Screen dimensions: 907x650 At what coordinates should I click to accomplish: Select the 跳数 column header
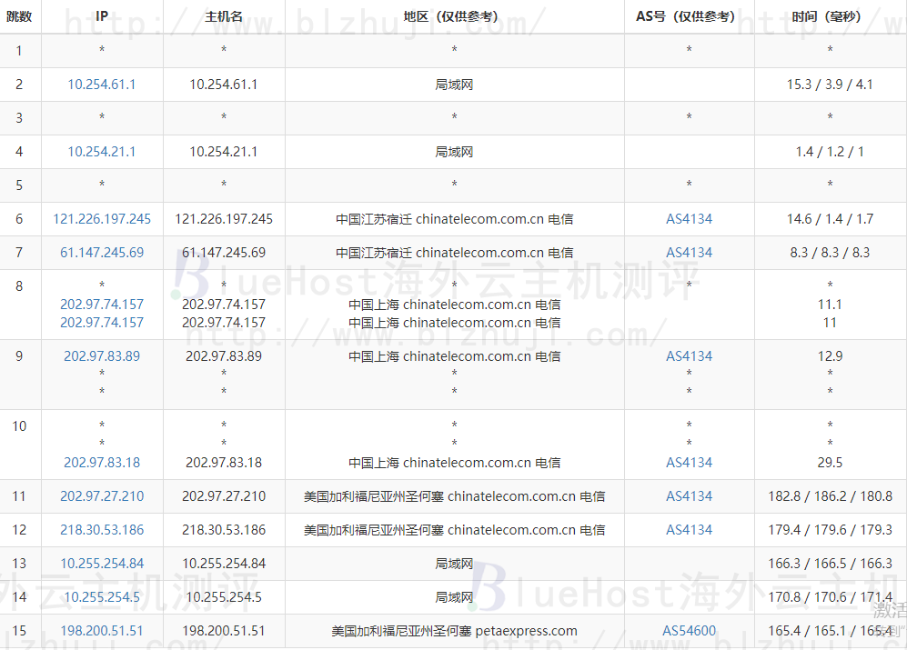19,16
